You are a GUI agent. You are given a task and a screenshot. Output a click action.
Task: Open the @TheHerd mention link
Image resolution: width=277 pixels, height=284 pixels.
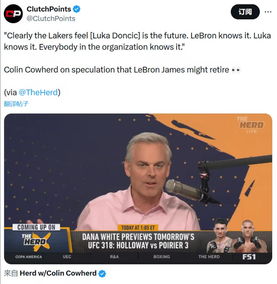[x=38, y=92]
